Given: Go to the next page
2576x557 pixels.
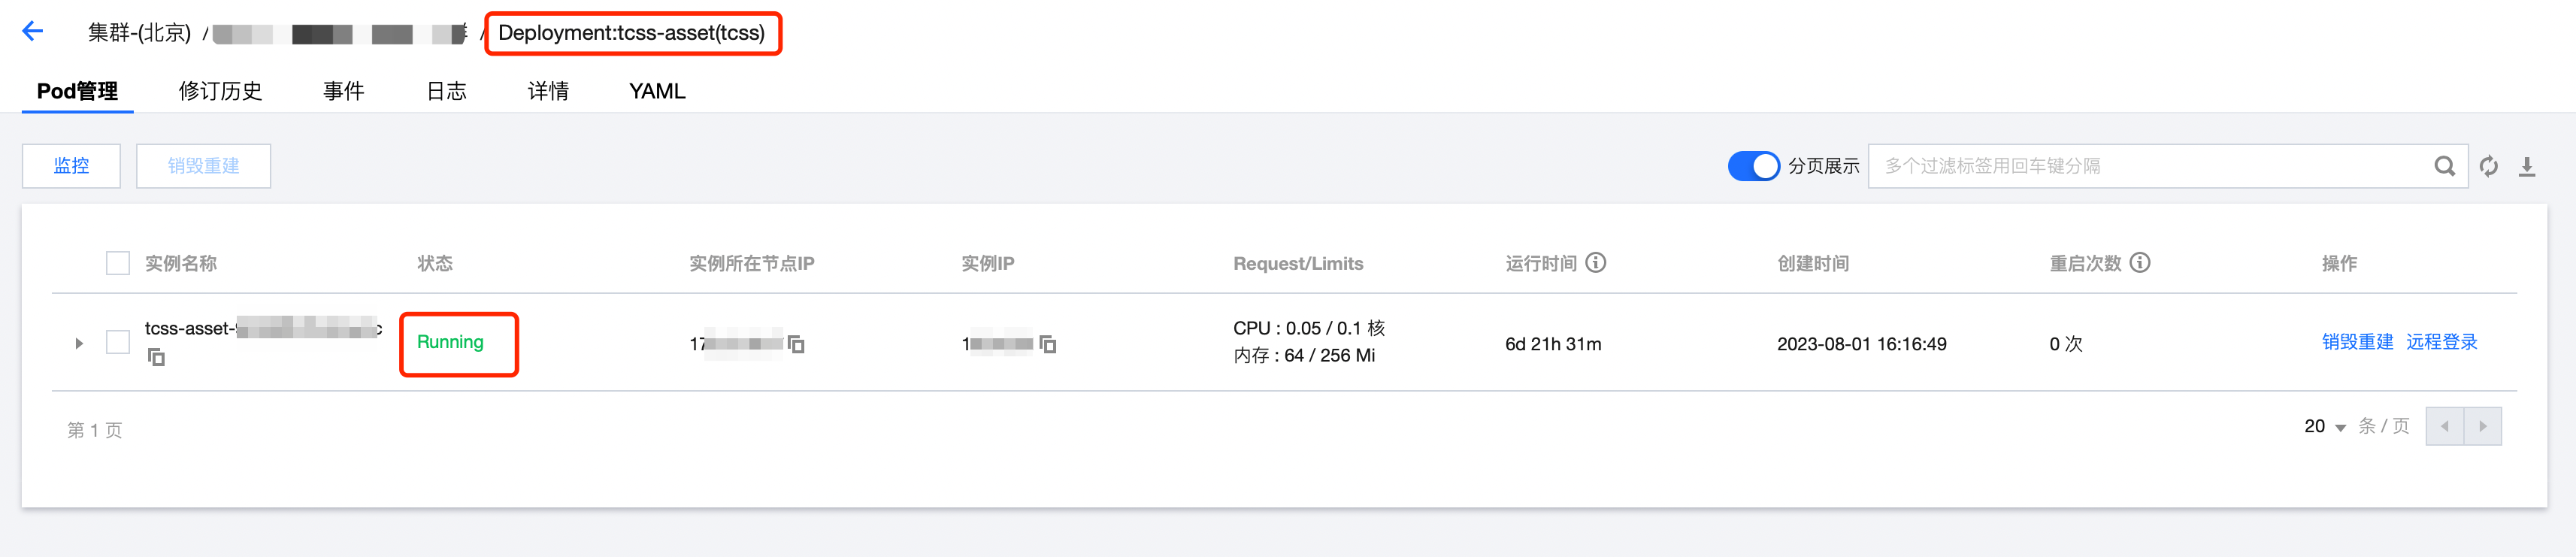Looking at the screenshot, I should click(2482, 426).
